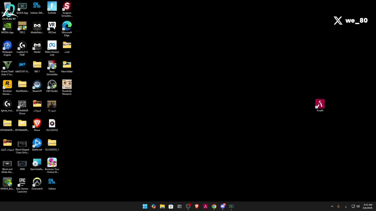The width and height of the screenshot is (376, 211).
Task: Select the SteamVR desktop shortcut
Action: (x=37, y=86)
